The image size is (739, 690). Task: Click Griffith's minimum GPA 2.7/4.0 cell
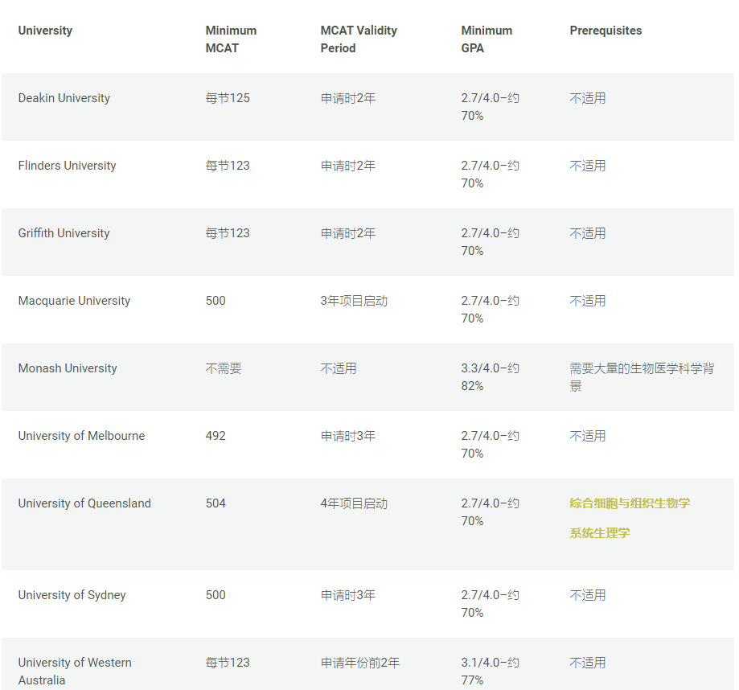click(x=491, y=241)
